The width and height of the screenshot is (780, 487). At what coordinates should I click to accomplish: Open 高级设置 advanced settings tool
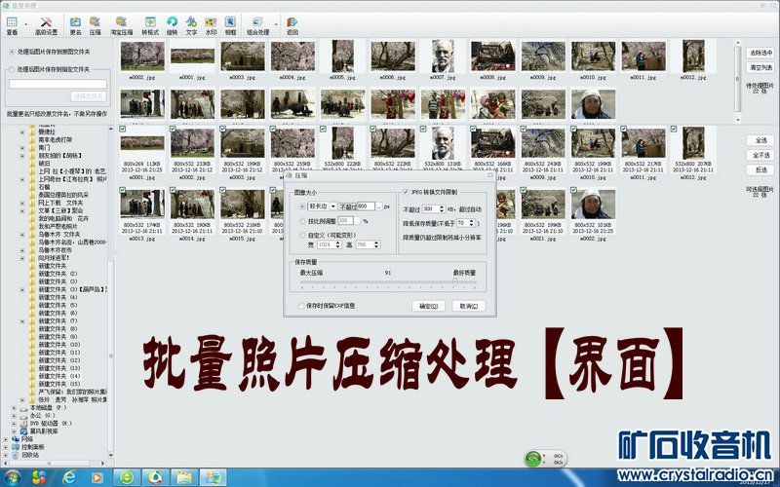point(46,26)
